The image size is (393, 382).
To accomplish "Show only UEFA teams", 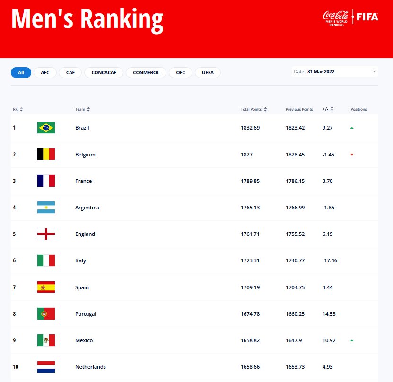I will point(208,72).
